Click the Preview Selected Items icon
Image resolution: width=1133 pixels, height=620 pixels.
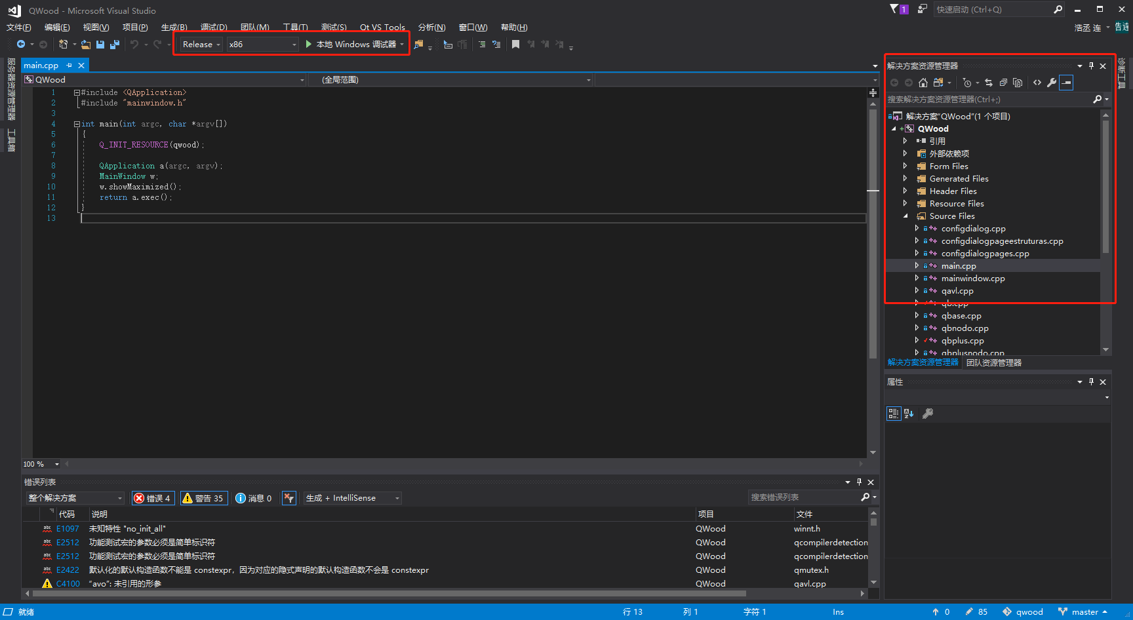(x=1066, y=83)
